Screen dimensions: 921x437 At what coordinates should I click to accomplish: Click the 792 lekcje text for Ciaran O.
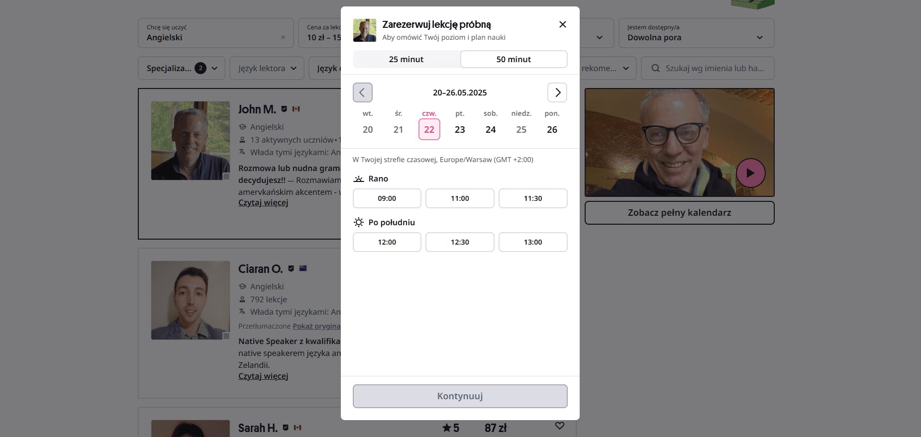269,299
